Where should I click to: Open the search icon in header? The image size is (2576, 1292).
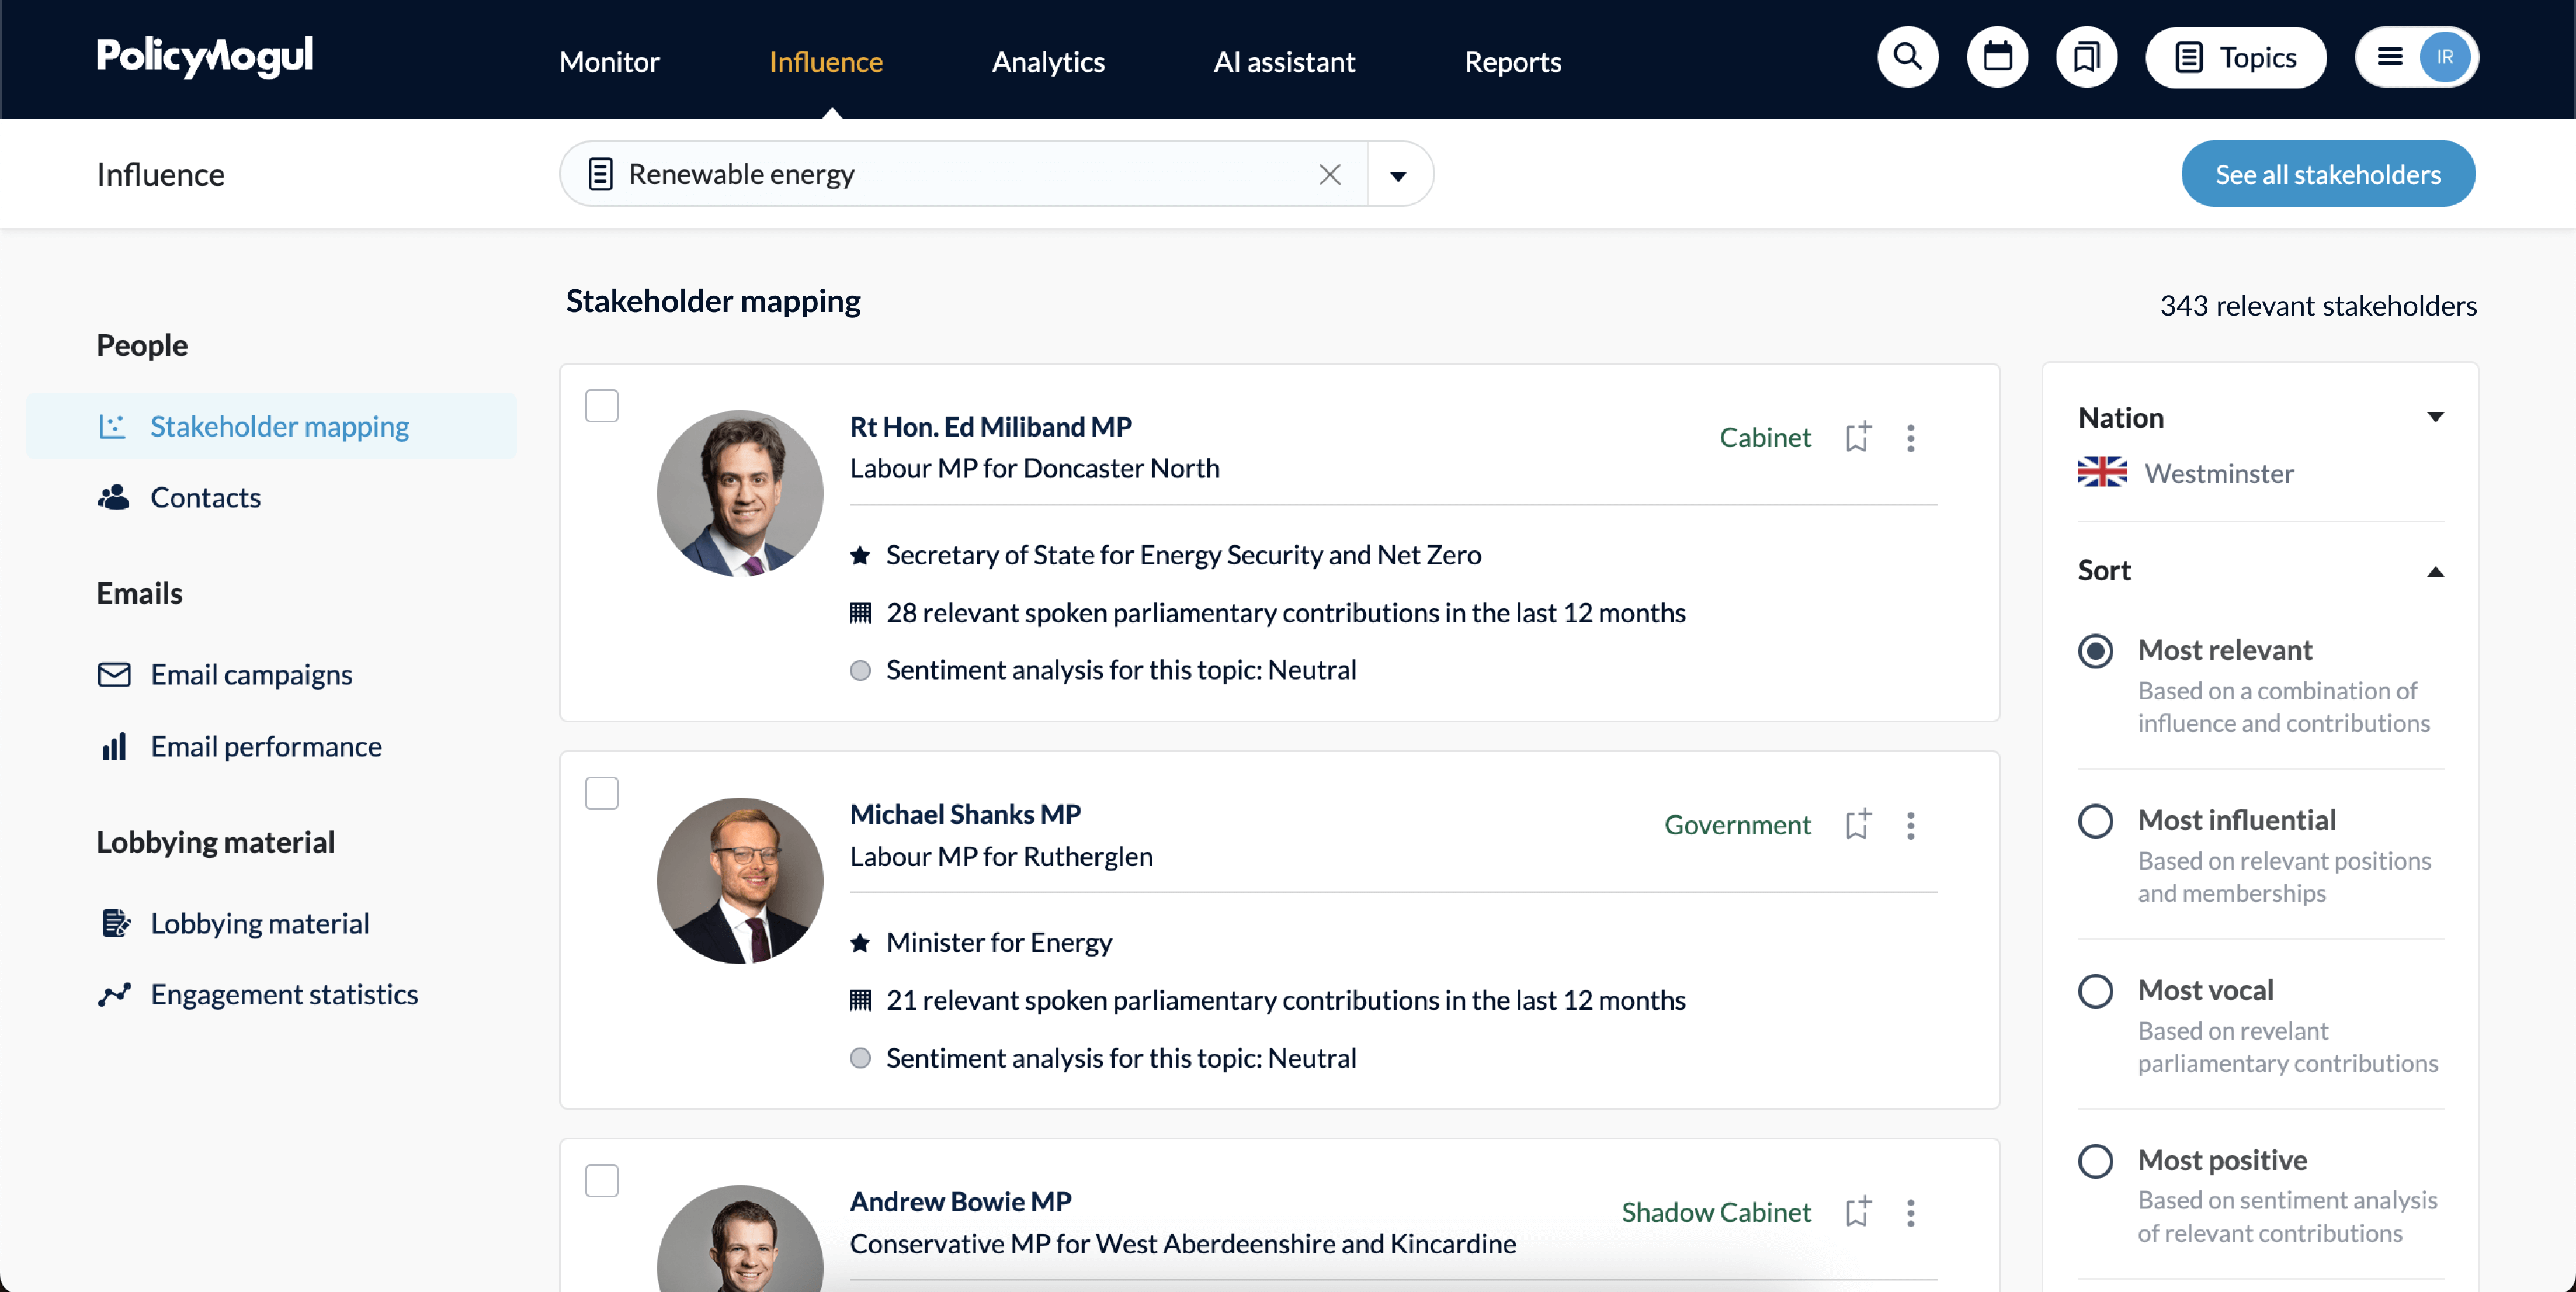pyautogui.click(x=1907, y=58)
